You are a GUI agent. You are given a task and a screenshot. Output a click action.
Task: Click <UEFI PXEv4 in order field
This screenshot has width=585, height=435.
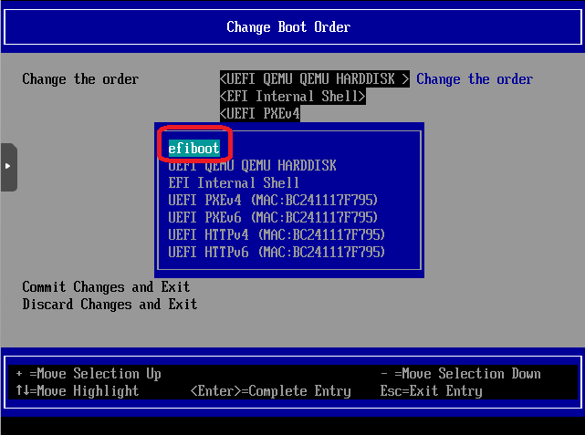pos(260,113)
